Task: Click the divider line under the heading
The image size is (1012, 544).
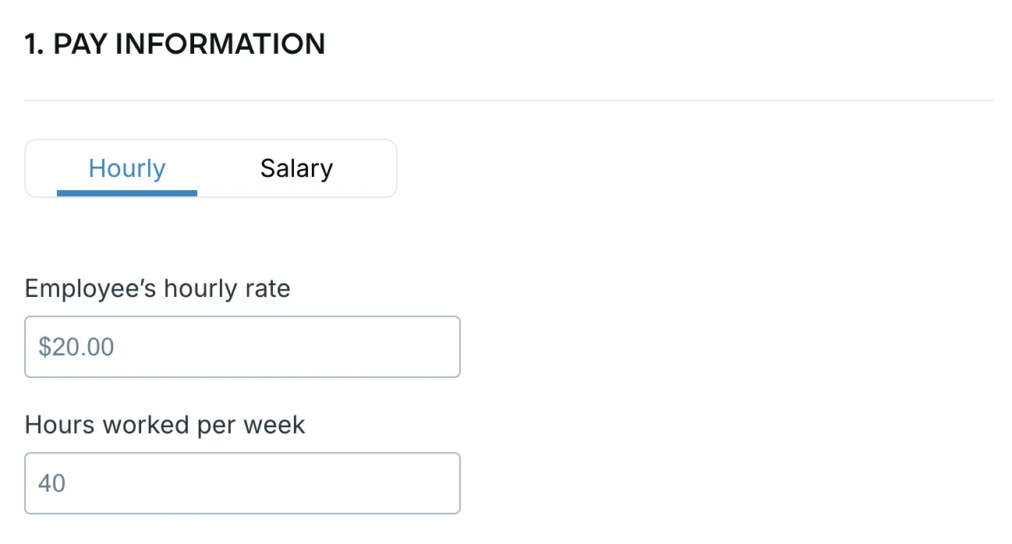Action: pos(507,99)
